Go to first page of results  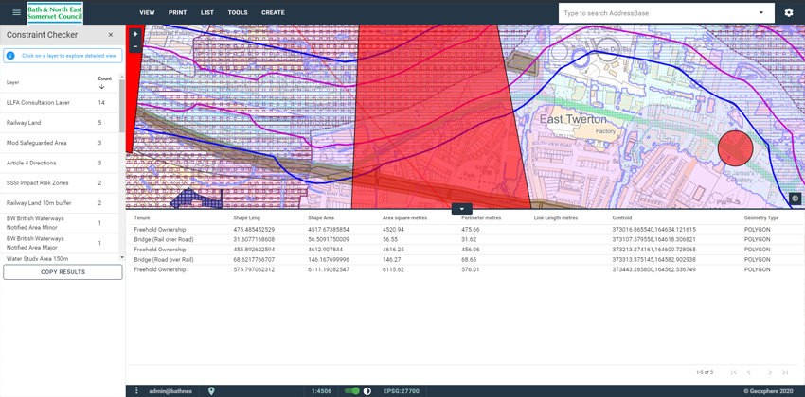pos(734,372)
